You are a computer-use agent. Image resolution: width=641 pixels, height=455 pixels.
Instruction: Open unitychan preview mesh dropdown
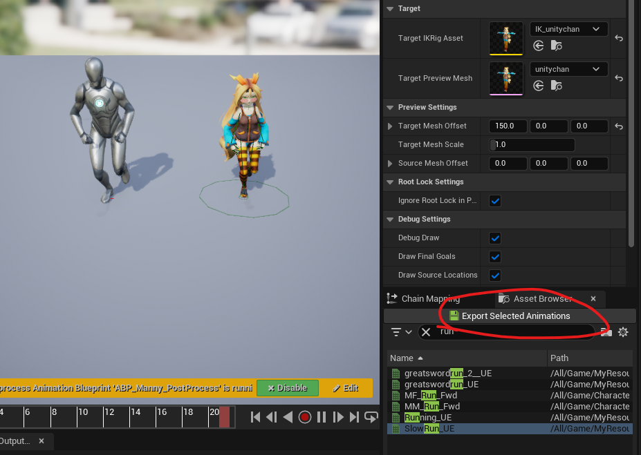click(x=568, y=69)
